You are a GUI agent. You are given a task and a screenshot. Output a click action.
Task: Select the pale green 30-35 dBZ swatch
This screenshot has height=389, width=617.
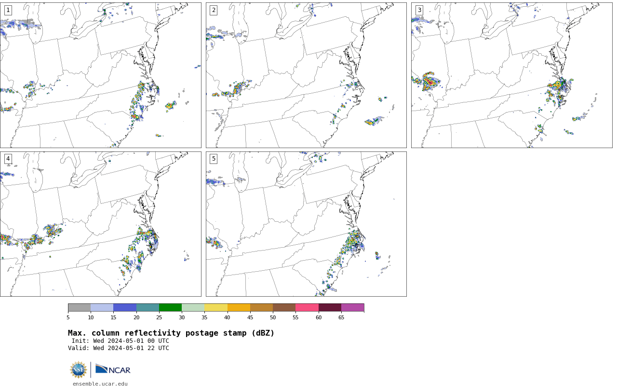coord(193,308)
